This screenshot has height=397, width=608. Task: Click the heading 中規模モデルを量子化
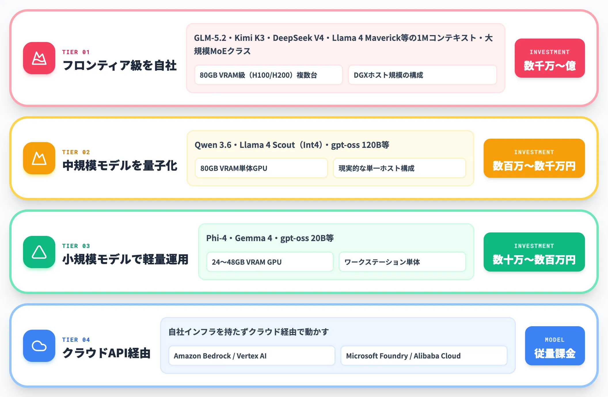(x=120, y=166)
